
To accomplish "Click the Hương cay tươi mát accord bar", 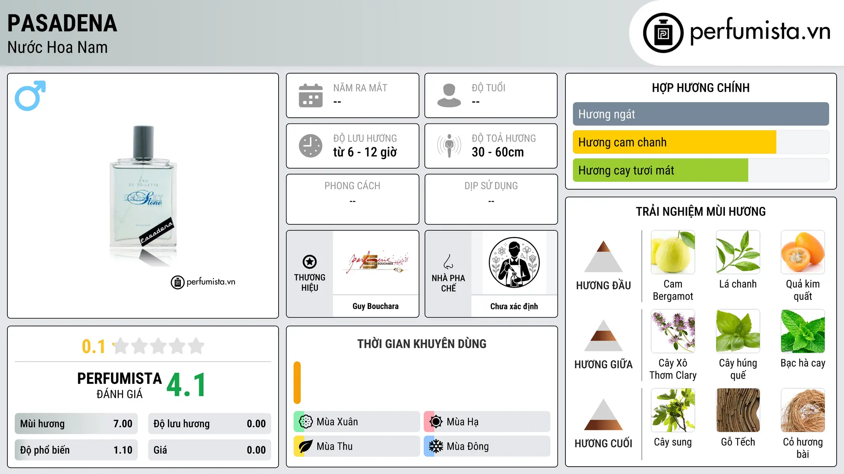I will click(x=701, y=170).
